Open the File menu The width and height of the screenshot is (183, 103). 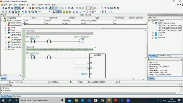point(5,5)
